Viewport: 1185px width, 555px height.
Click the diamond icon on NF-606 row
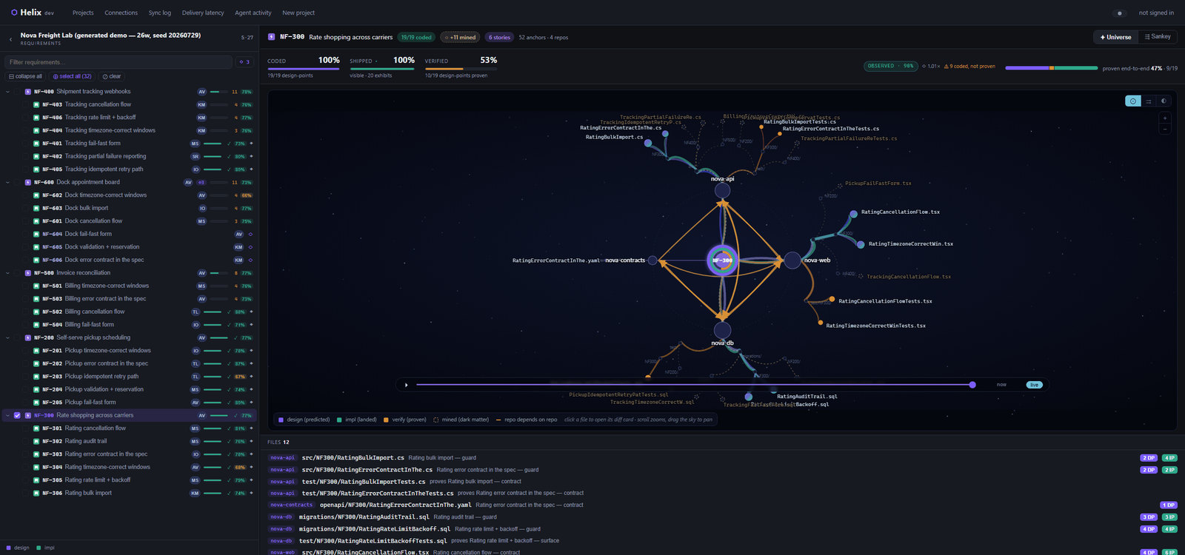[250, 260]
